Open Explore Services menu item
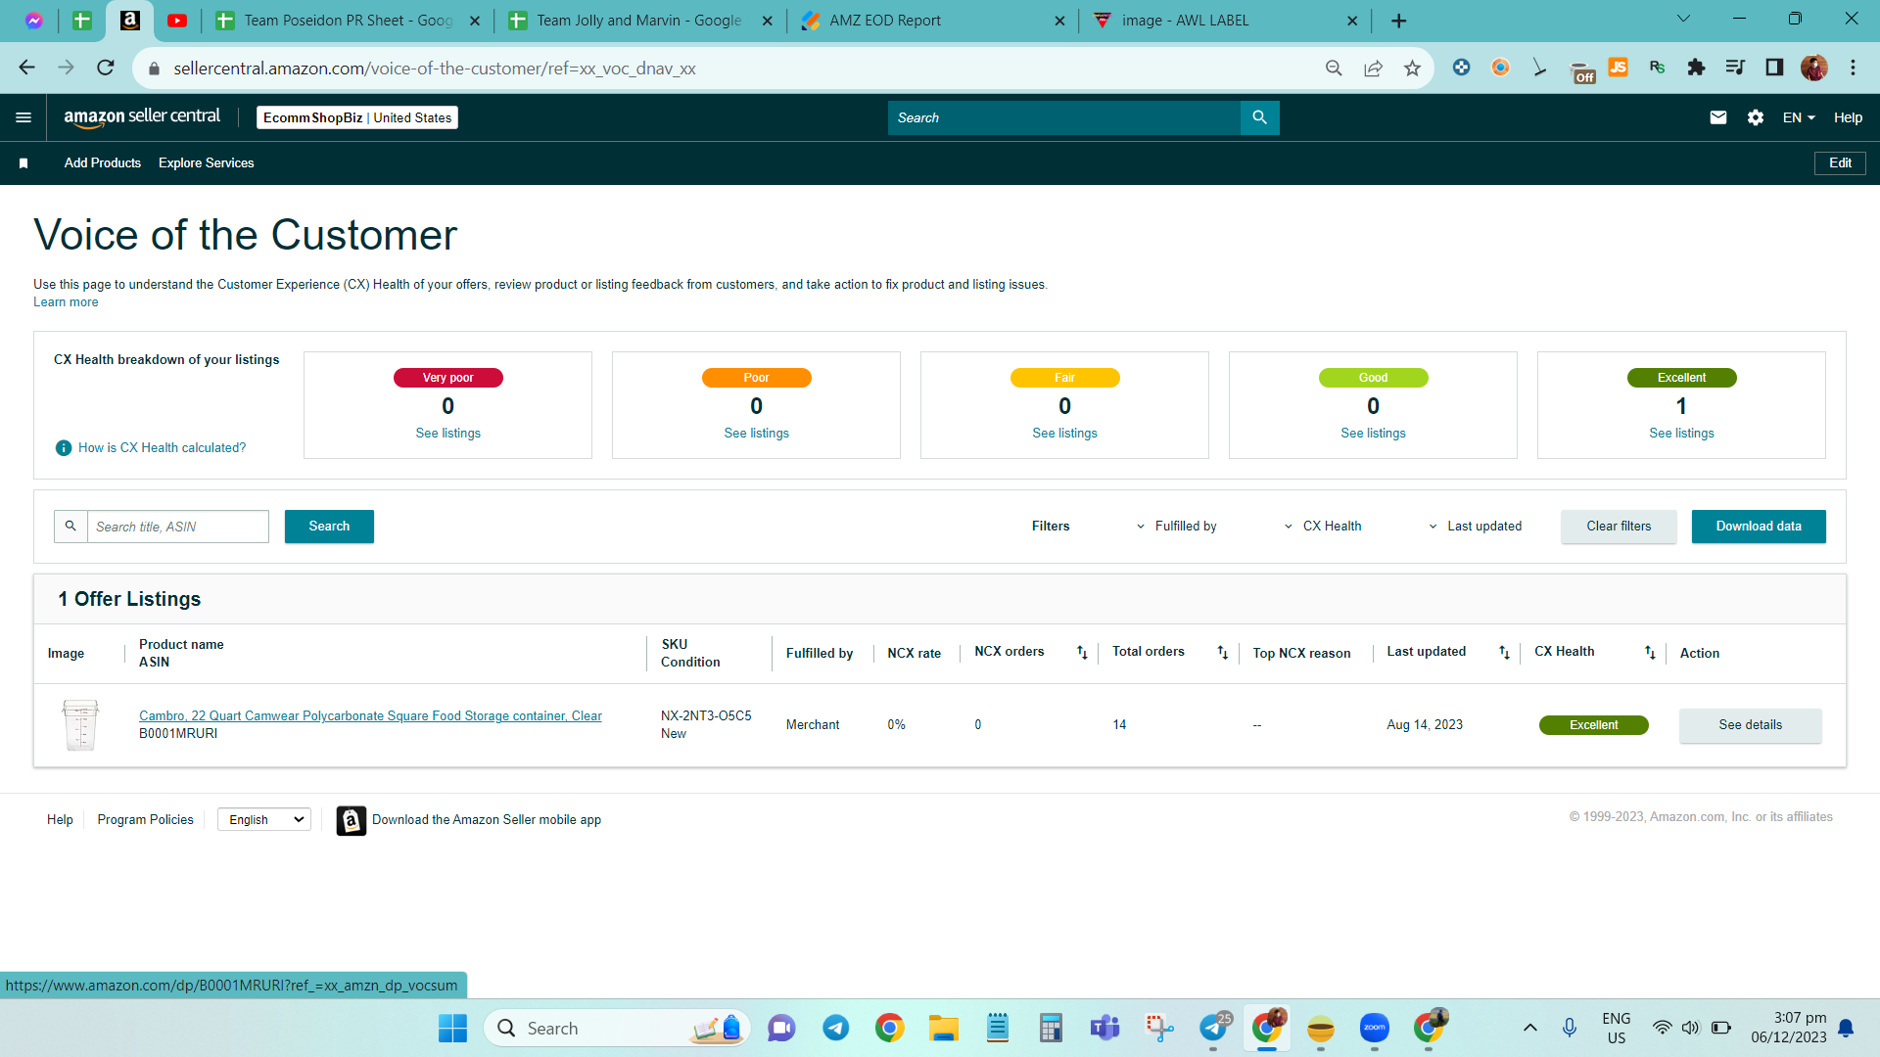The image size is (1880, 1057). pyautogui.click(x=207, y=163)
